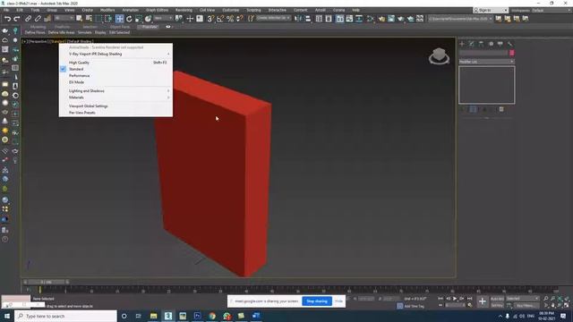
Task: Click the Align tool icon
Action: coord(308,18)
